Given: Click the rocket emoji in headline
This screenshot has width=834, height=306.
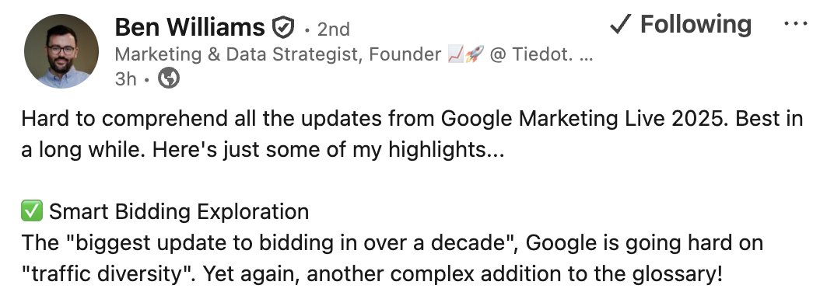Looking at the screenshot, I should coord(475,54).
